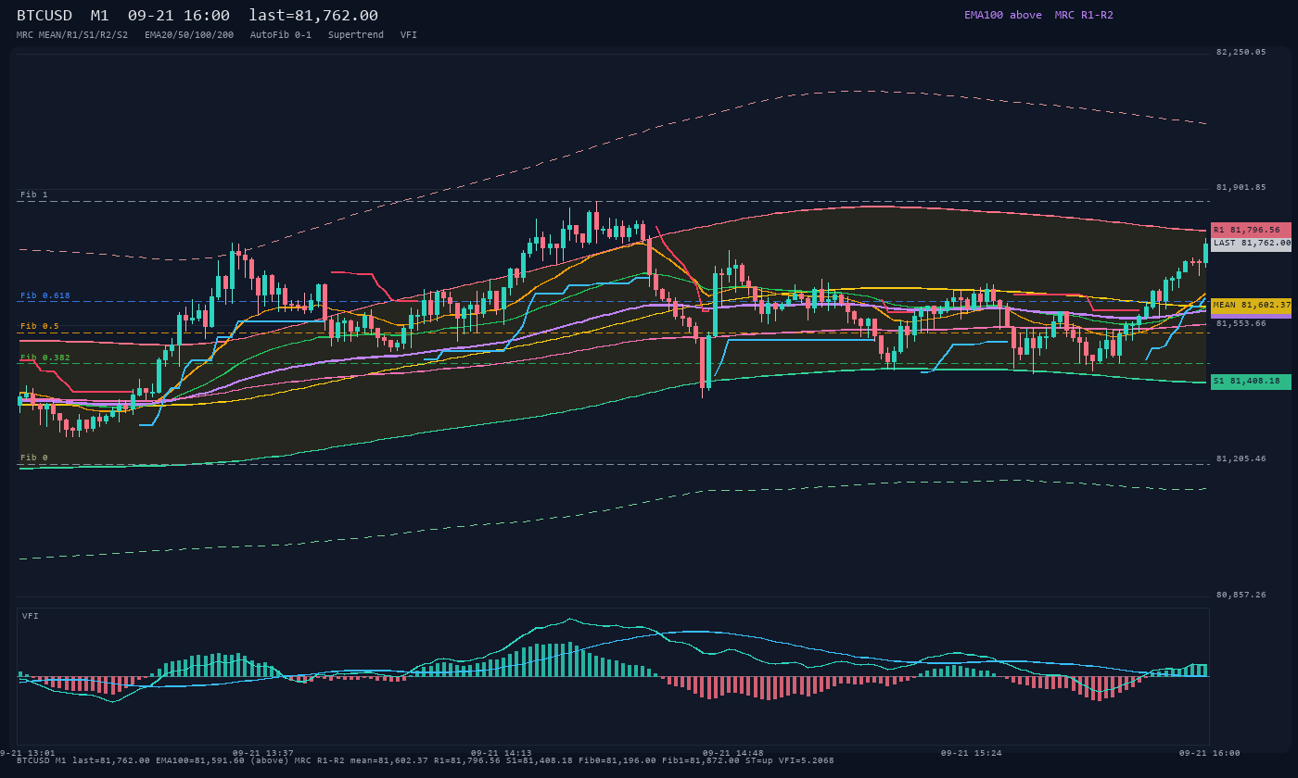Image resolution: width=1298 pixels, height=778 pixels.
Task: Click the Fib 0 level label
Action: tap(34, 458)
